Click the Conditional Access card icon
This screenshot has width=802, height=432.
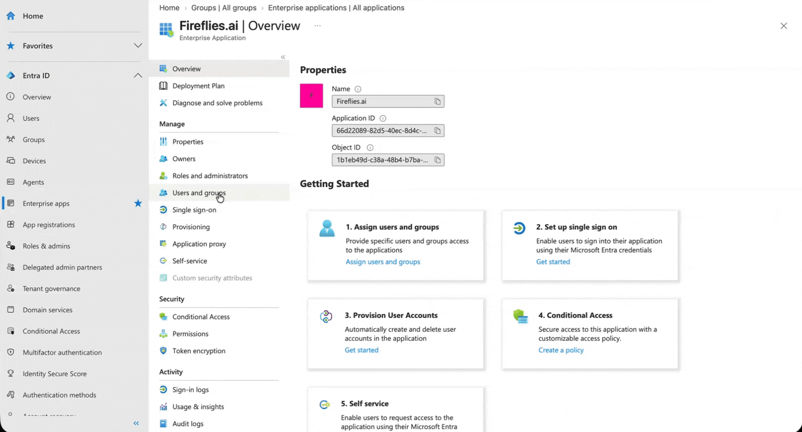click(x=520, y=317)
